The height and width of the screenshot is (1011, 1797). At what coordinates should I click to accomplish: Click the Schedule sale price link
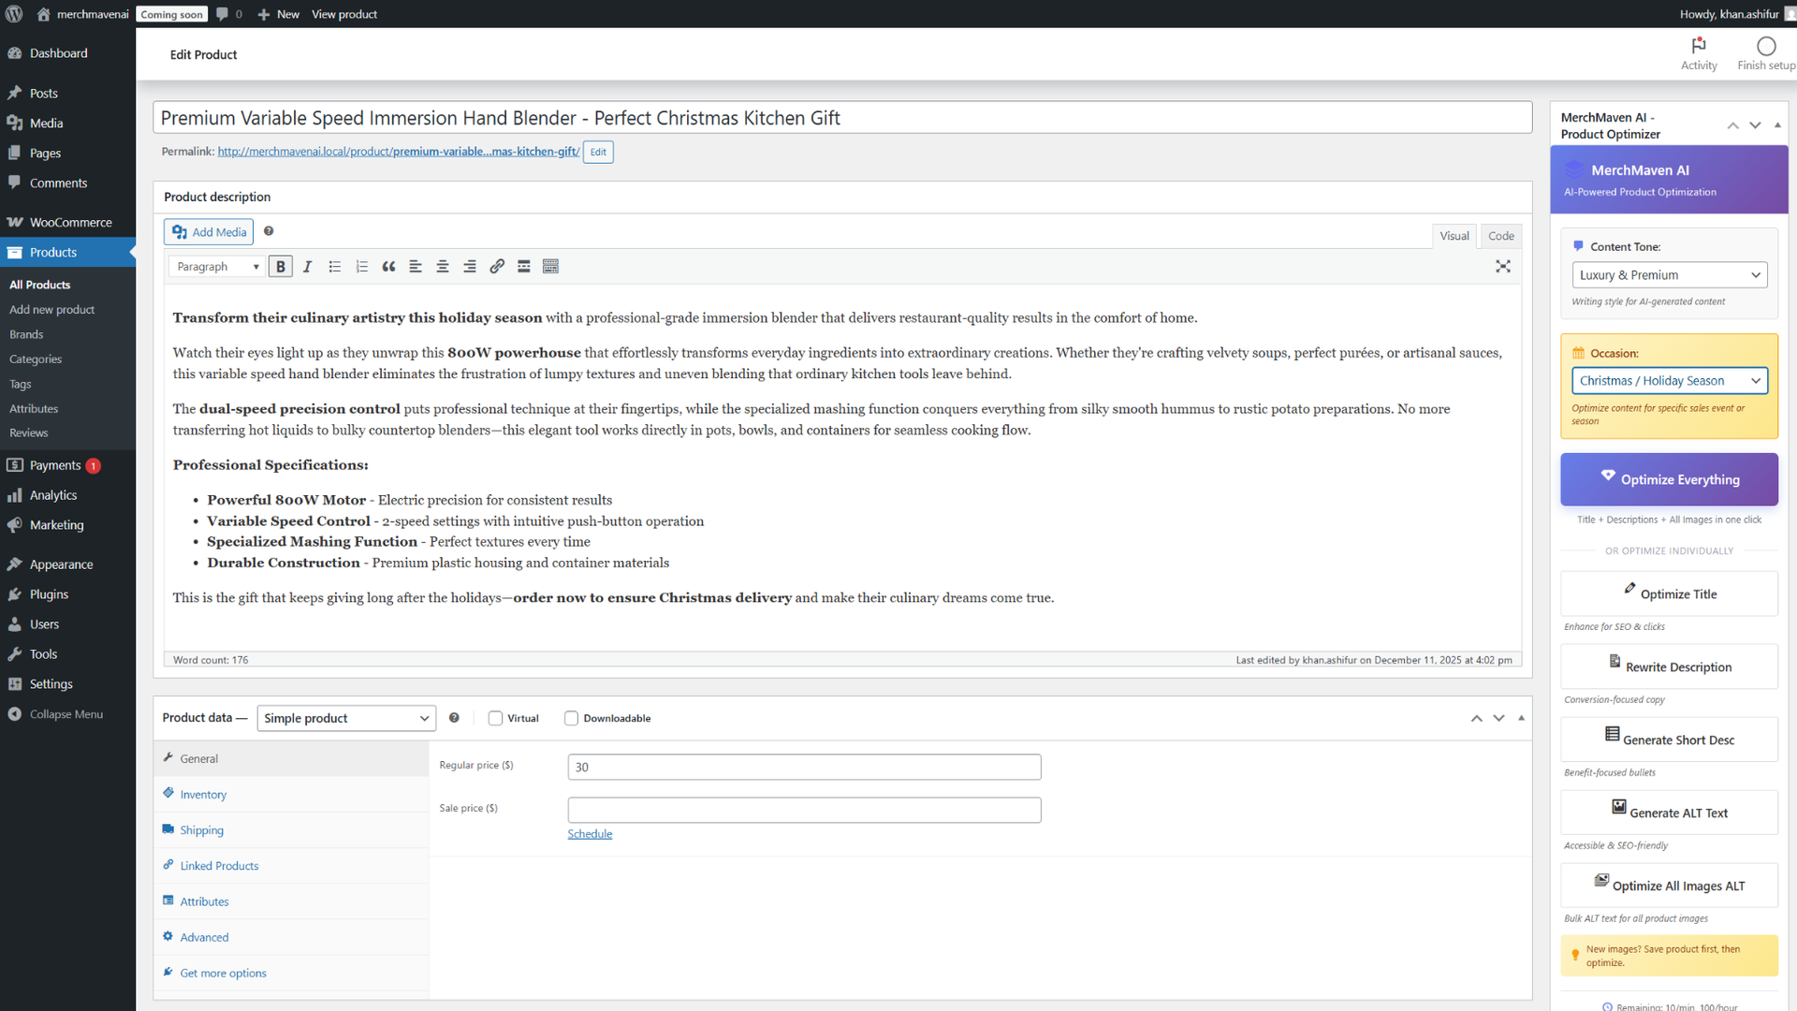pos(590,834)
